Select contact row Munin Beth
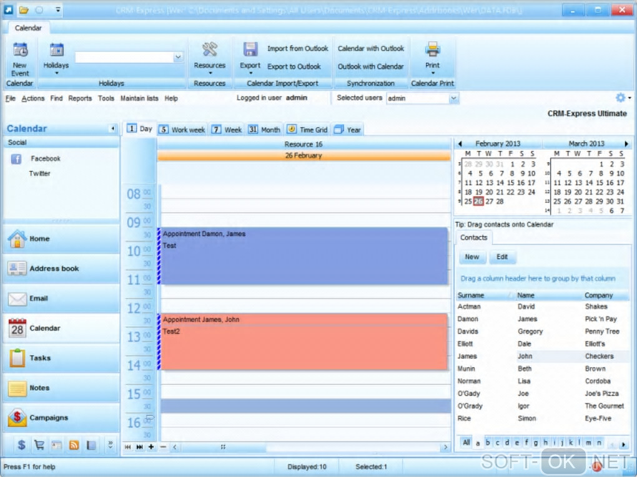 point(542,369)
